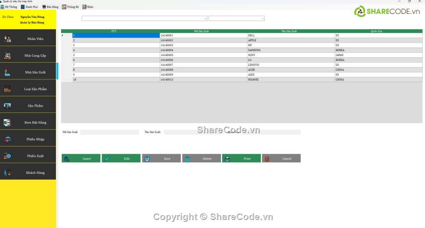Focus the Mã Sản Xuất input field
The width and height of the screenshot is (425, 228).
tap(110, 132)
